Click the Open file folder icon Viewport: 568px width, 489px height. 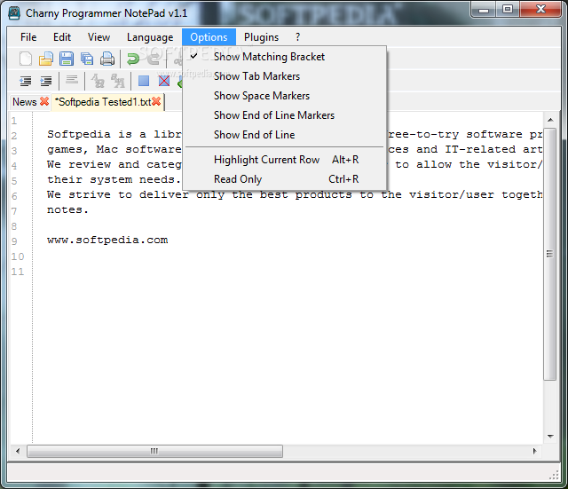[45, 59]
